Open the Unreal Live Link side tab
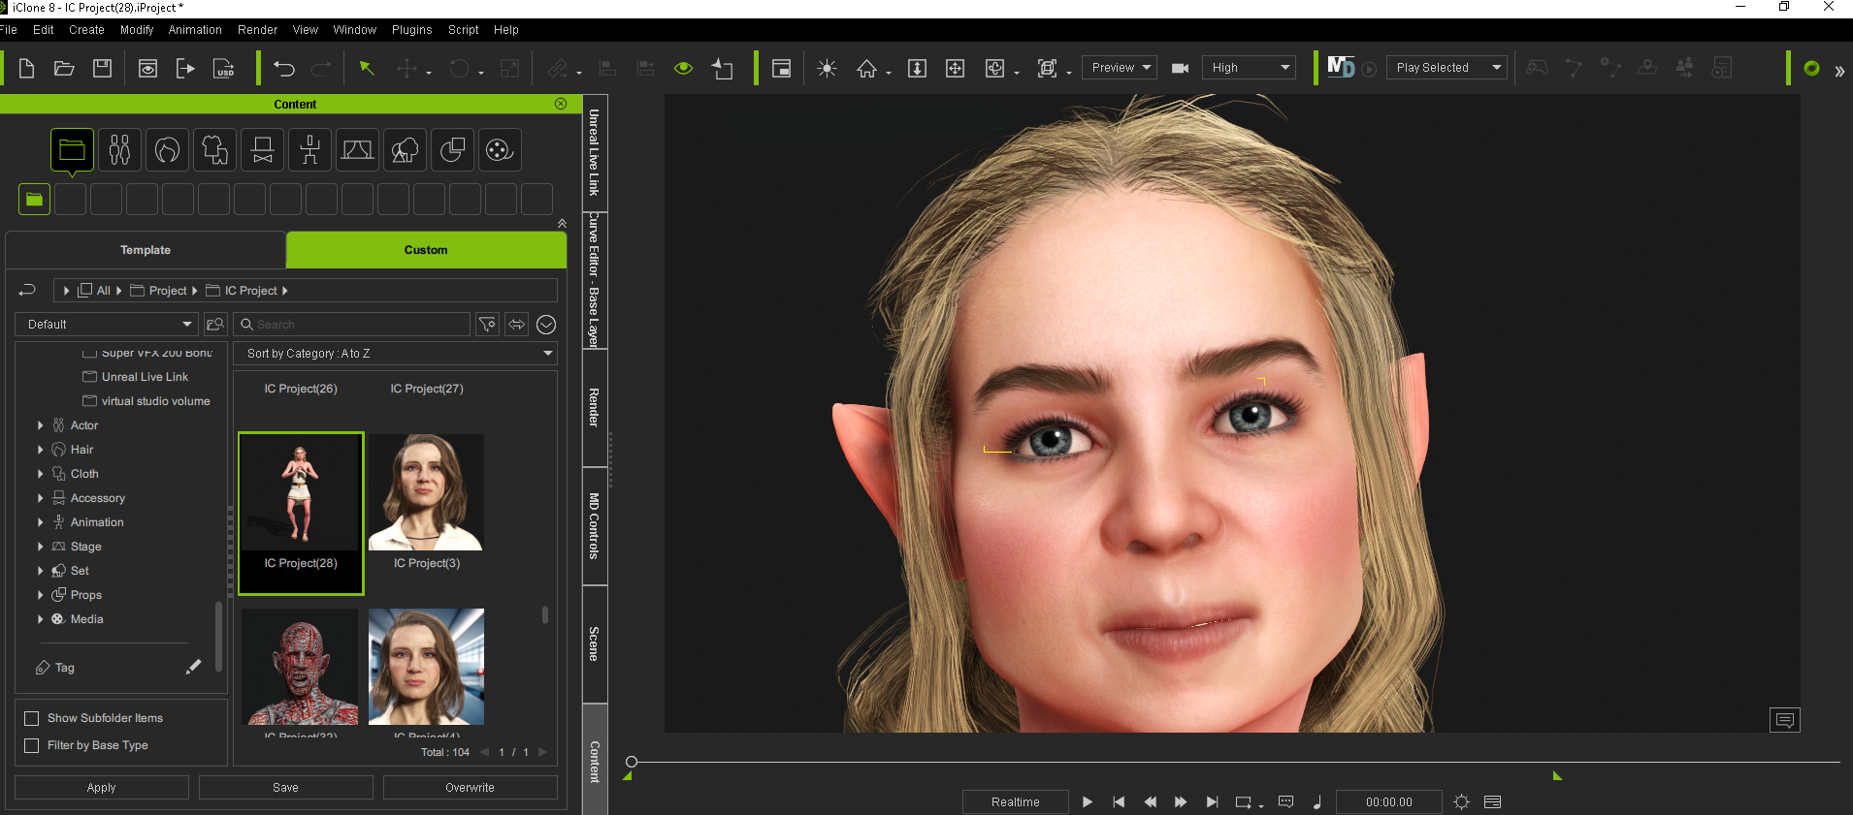 tap(595, 153)
